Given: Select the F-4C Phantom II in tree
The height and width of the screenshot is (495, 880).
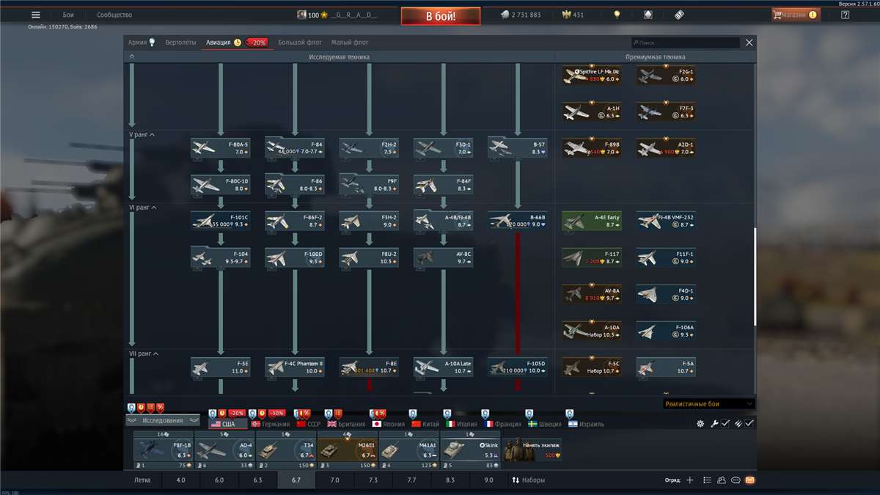Looking at the screenshot, I should click(x=295, y=367).
